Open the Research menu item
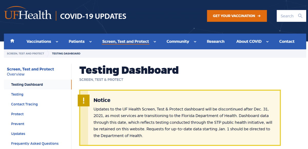Viewport: 308px width, 149px height. pos(216,41)
